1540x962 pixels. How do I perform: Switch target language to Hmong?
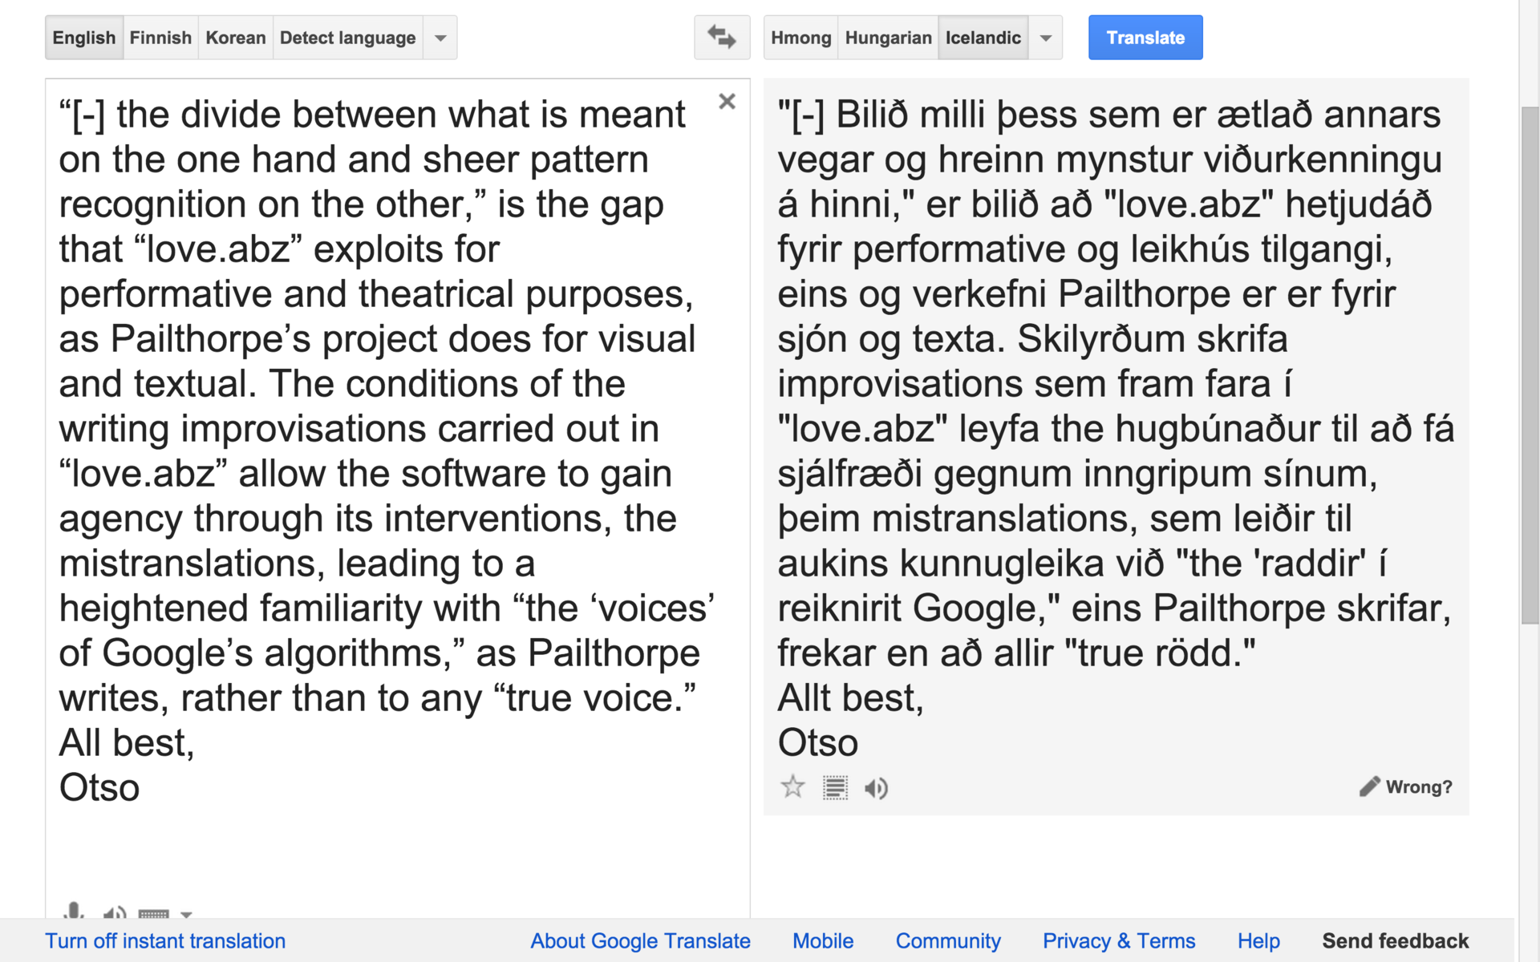(x=800, y=38)
